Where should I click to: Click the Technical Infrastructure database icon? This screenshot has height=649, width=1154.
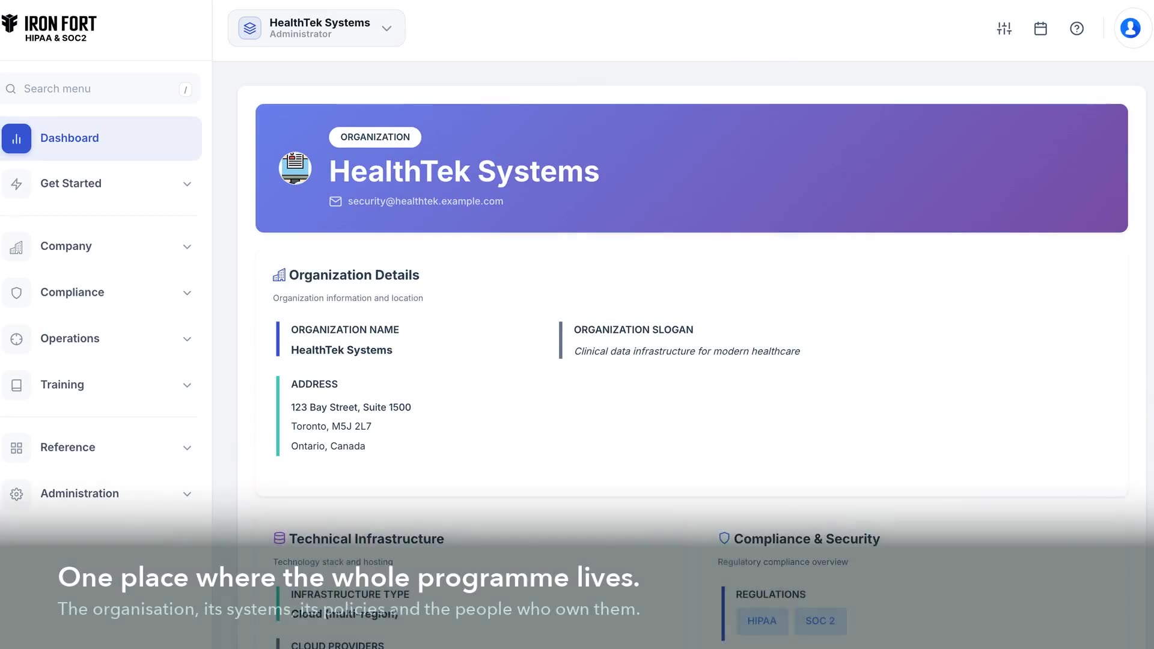click(x=279, y=538)
